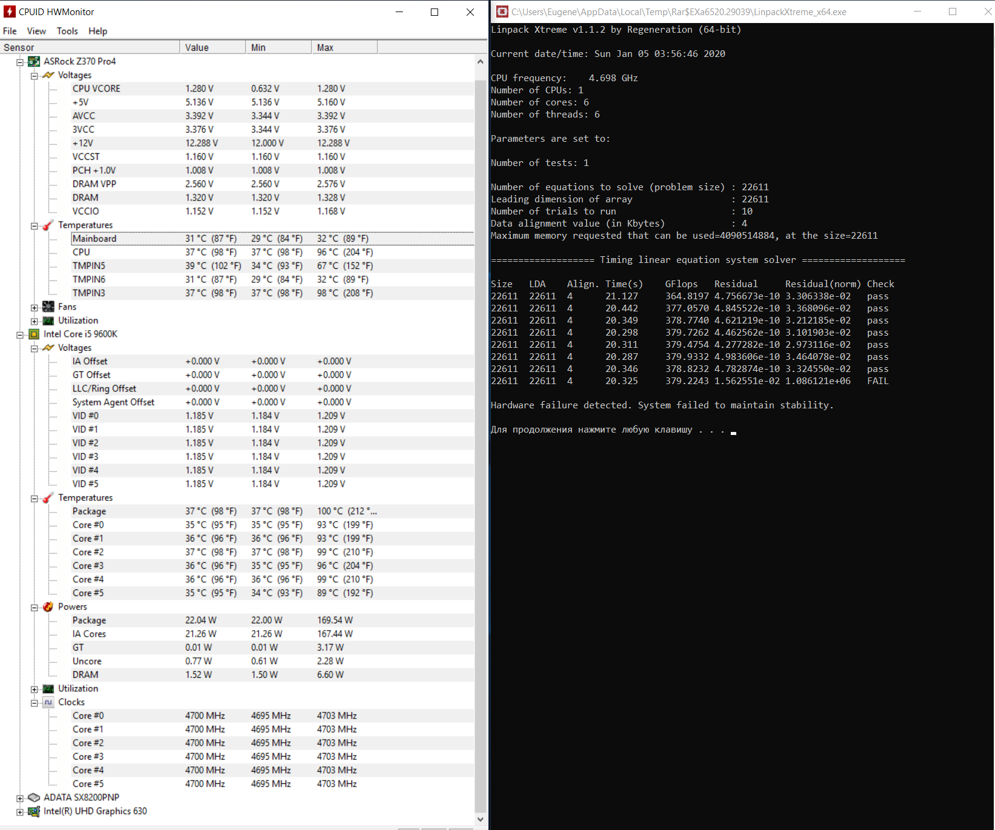Collapse the ASRock Temperatures group

tap(35, 226)
